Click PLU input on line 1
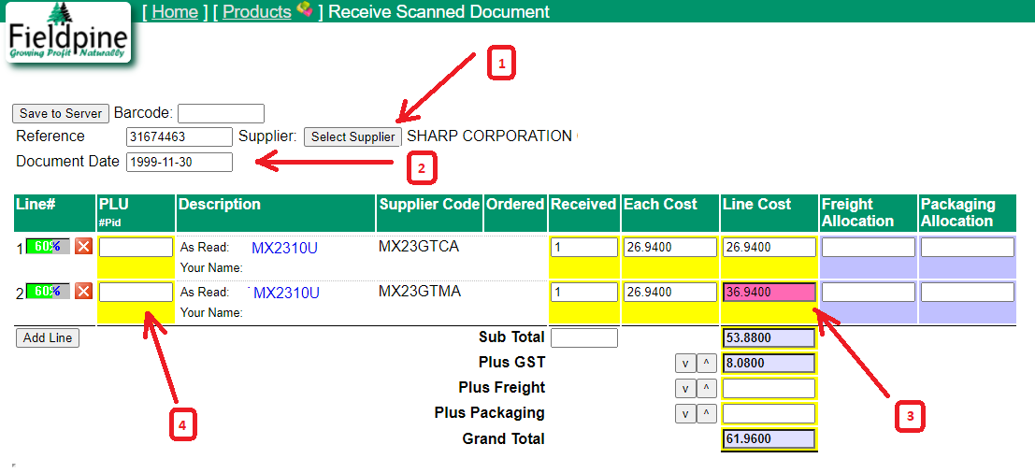1035x473 pixels. coord(136,248)
